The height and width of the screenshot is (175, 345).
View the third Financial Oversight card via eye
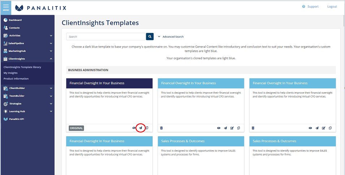pos(310,128)
